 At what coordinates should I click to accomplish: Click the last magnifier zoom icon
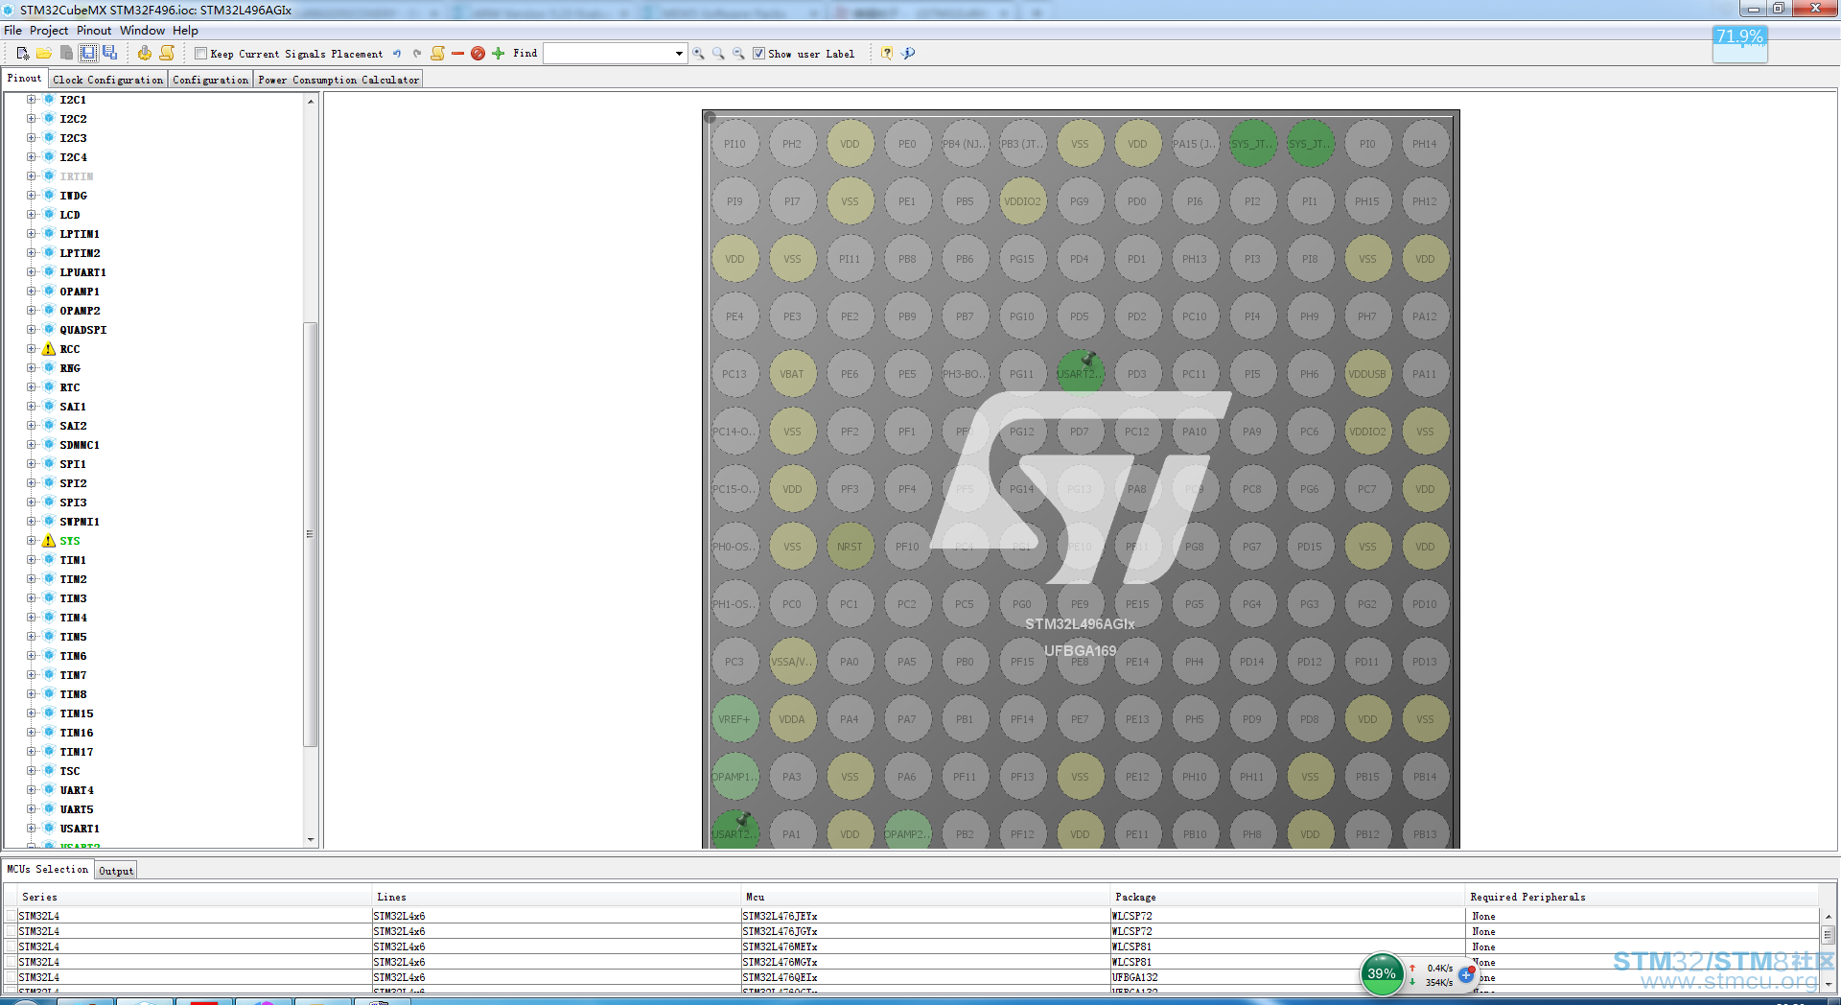738,54
